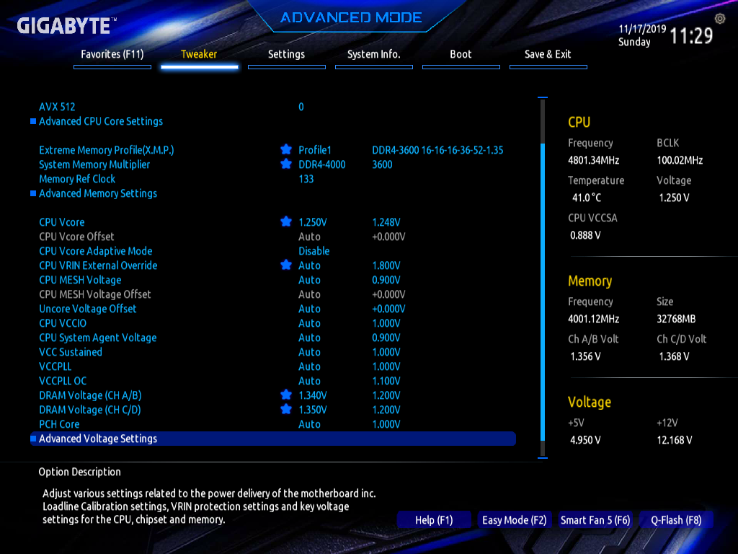Select the CPU MESH Voltage label

(x=80, y=280)
